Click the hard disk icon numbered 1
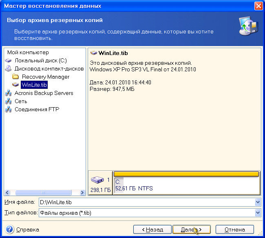The image size is (265, 238). [97, 180]
